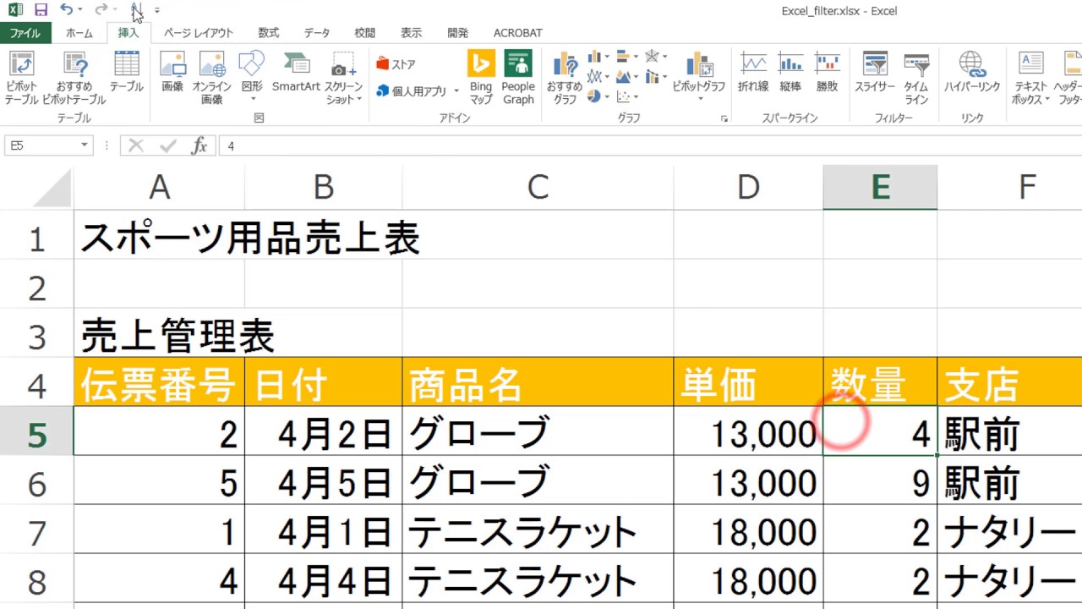
Task: Switch to the データ (Data) tab
Action: [317, 33]
